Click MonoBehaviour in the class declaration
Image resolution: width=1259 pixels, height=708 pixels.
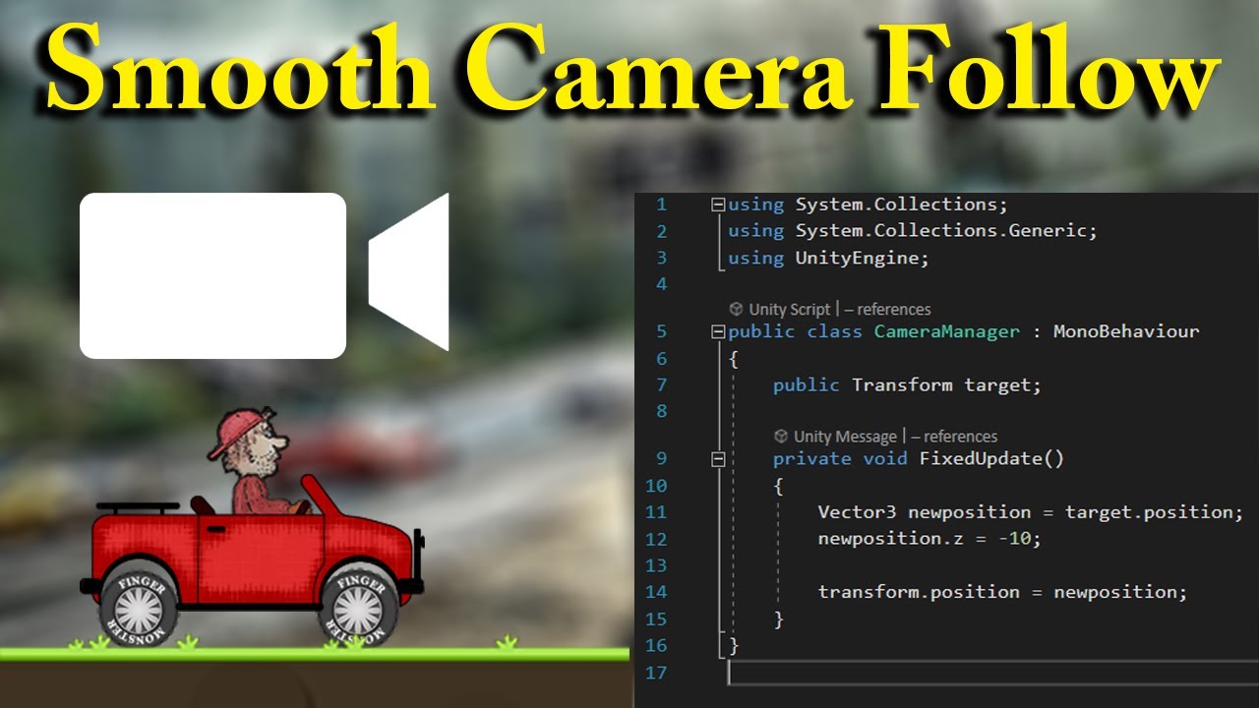tap(1126, 331)
